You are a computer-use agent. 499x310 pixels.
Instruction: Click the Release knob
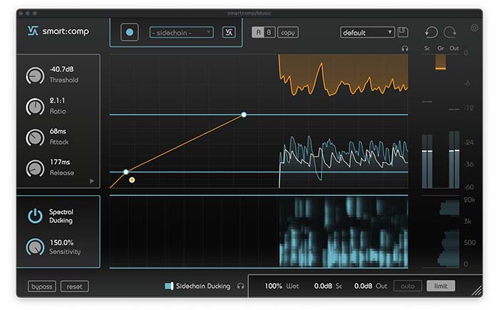pyautogui.click(x=35, y=168)
